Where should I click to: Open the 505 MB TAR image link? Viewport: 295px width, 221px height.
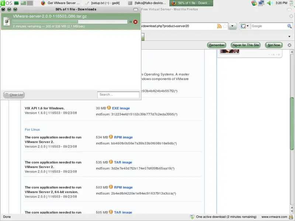point(123,213)
